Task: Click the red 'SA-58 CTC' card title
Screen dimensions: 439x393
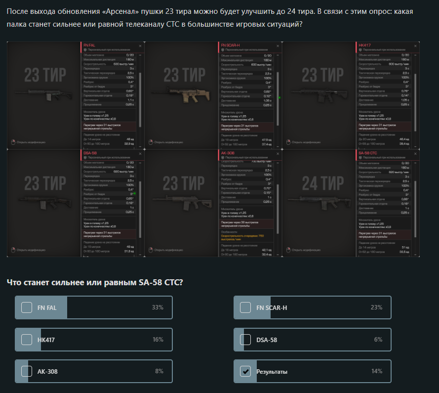Action: (x=368, y=153)
